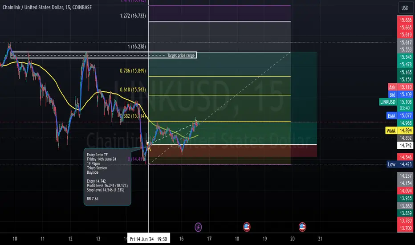Viewport: 415px width, 245px height.
Task: Click the Fibonacci 0.618 (15.543) level label
Action: click(x=133, y=90)
